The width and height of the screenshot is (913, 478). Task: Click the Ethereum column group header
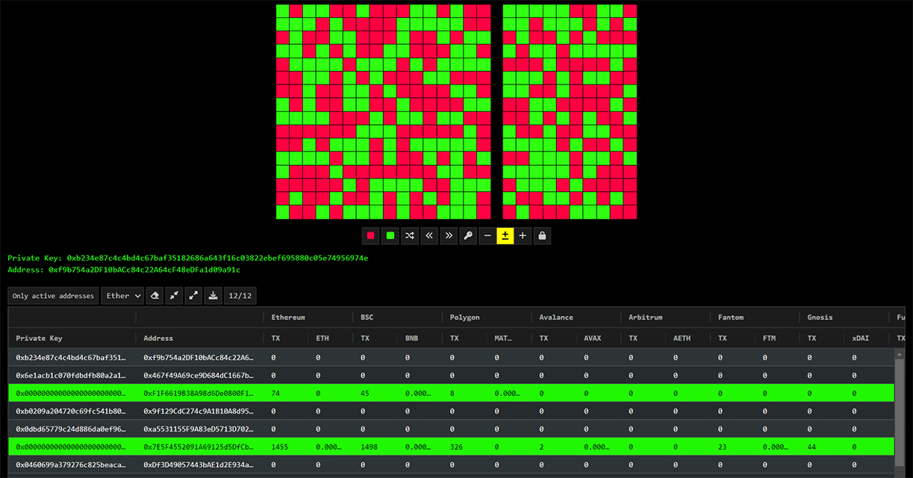[308, 317]
